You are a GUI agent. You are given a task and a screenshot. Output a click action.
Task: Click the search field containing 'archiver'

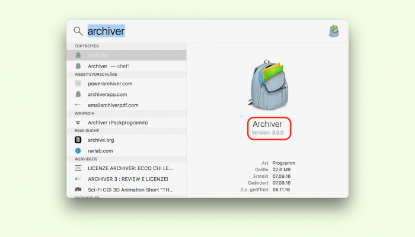click(x=106, y=31)
